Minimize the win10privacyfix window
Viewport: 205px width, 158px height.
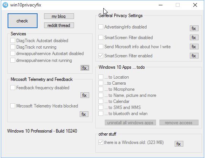(x=161, y=5)
